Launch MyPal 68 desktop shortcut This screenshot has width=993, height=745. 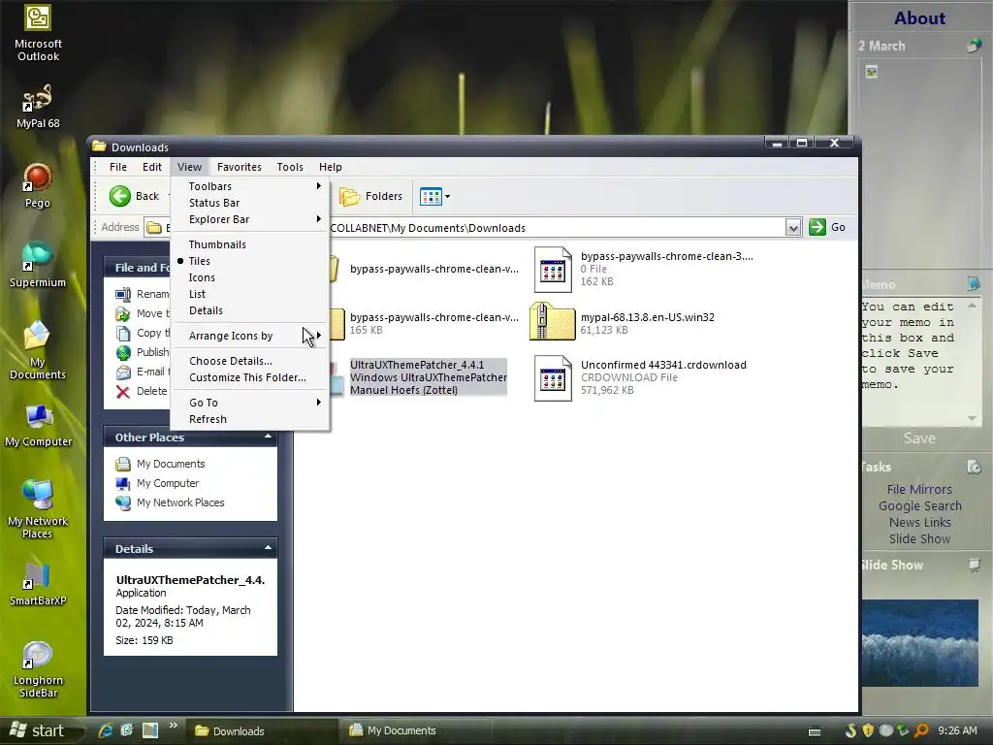[x=38, y=107]
